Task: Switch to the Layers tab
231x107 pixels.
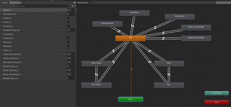Action: coord(4,3)
